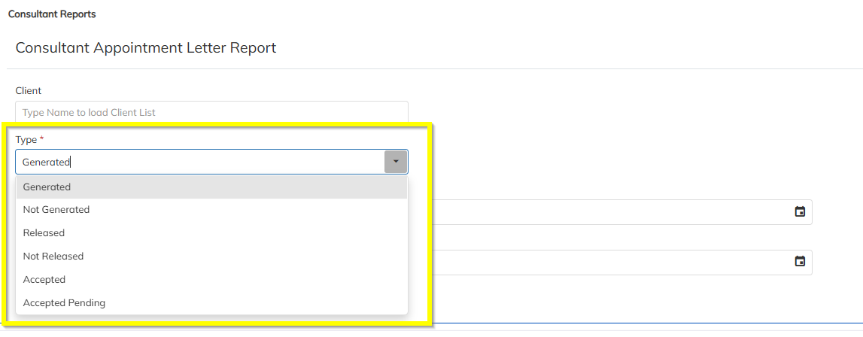The width and height of the screenshot is (863, 337).
Task: Open the Consultant Reports breadcrumb
Action: [x=52, y=14]
